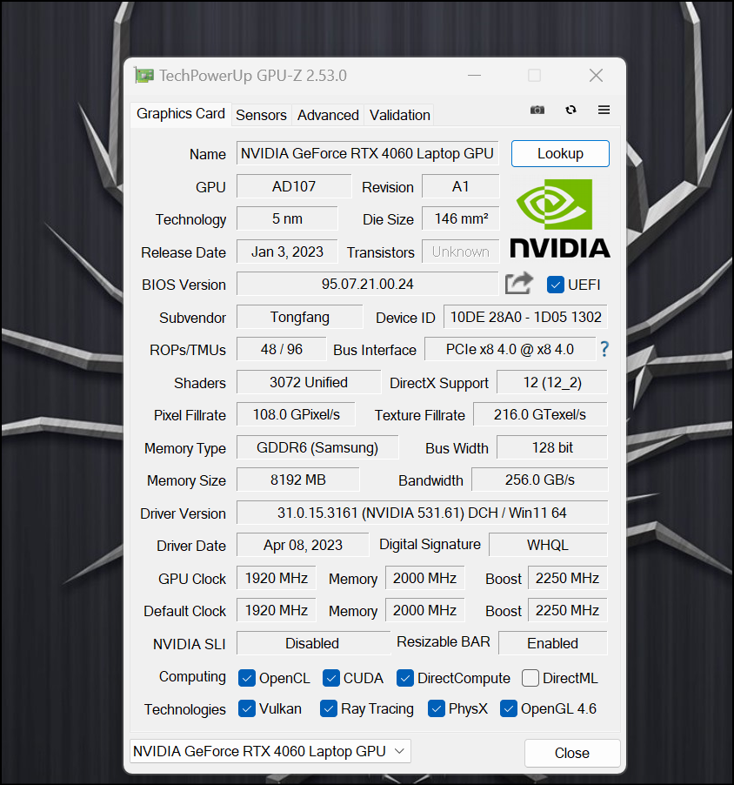Click the refresh icon in GPU-Z

(571, 110)
